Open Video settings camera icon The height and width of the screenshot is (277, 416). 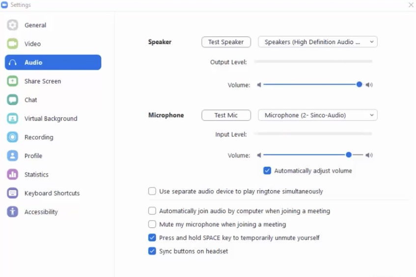[x=13, y=44]
